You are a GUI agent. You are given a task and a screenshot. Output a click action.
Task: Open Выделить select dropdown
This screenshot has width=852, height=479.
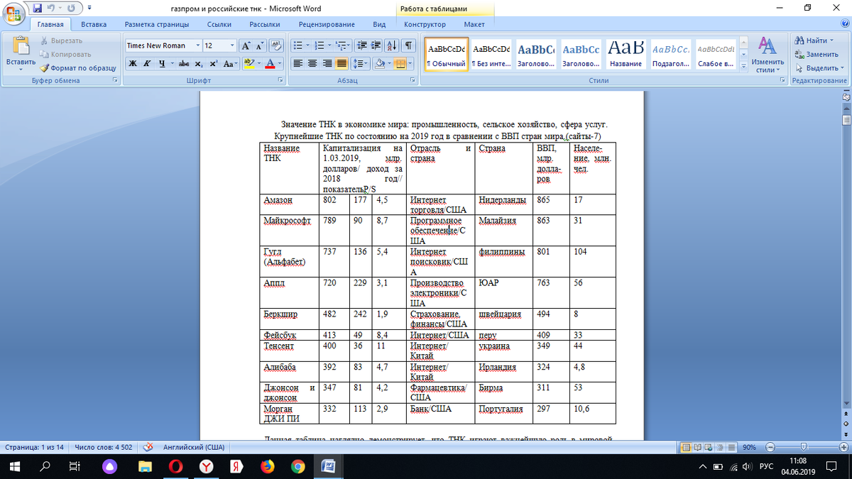pos(819,68)
